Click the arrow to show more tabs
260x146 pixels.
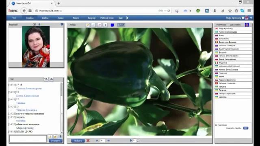tap(127, 18)
